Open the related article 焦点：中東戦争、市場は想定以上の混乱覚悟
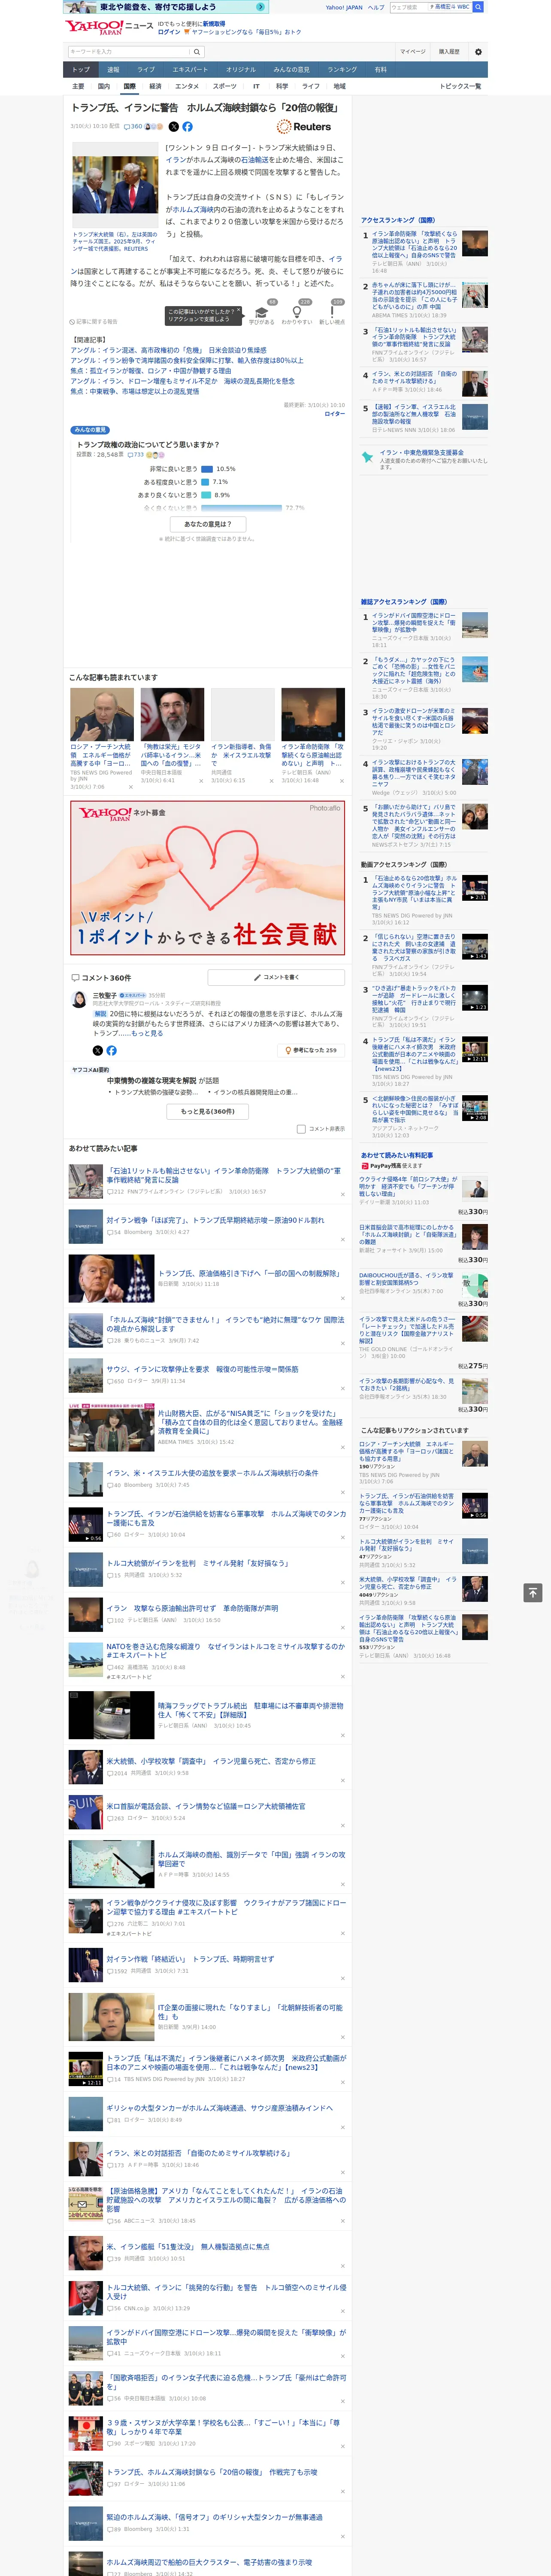The image size is (551, 2576). (135, 392)
